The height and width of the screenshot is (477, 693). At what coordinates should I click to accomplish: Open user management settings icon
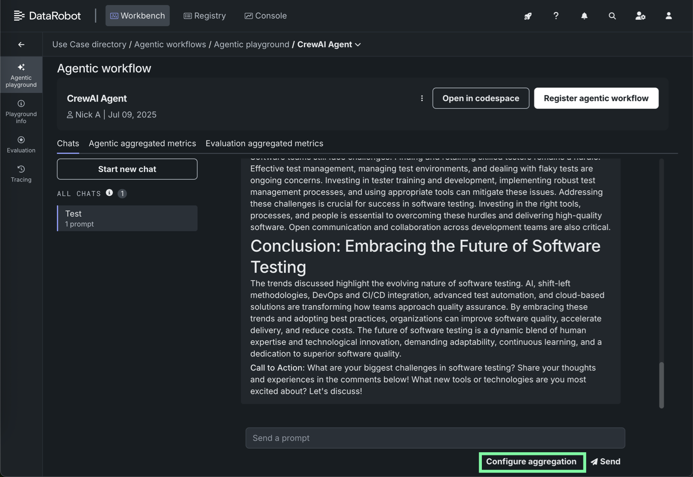point(640,16)
